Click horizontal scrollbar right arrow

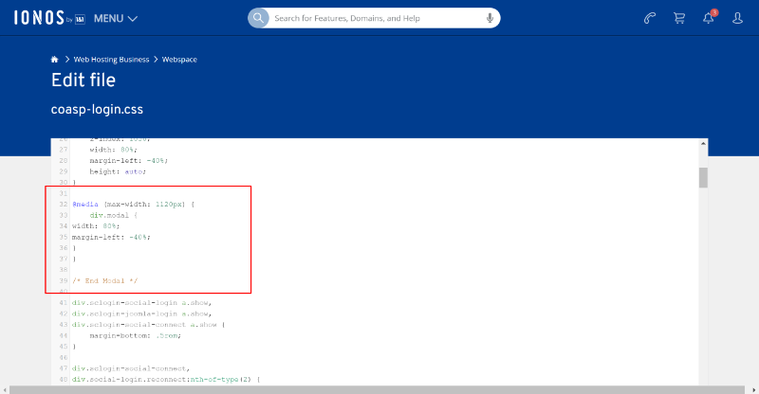753,389
